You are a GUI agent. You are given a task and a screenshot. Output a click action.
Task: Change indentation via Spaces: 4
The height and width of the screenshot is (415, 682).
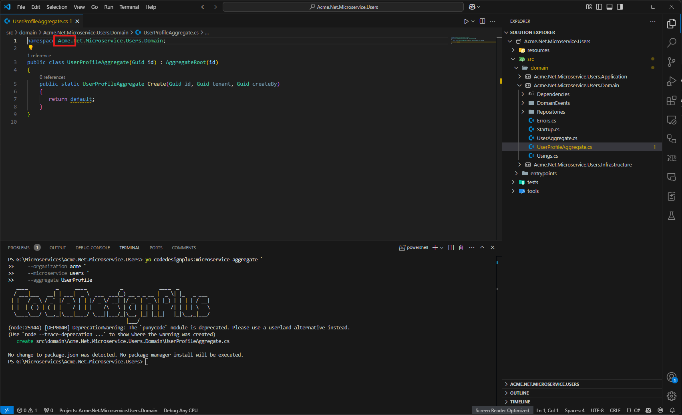pos(575,410)
